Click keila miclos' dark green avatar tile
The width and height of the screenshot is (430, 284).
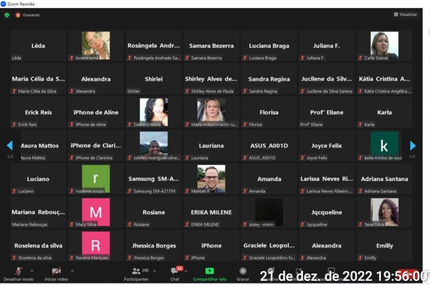tap(384, 144)
